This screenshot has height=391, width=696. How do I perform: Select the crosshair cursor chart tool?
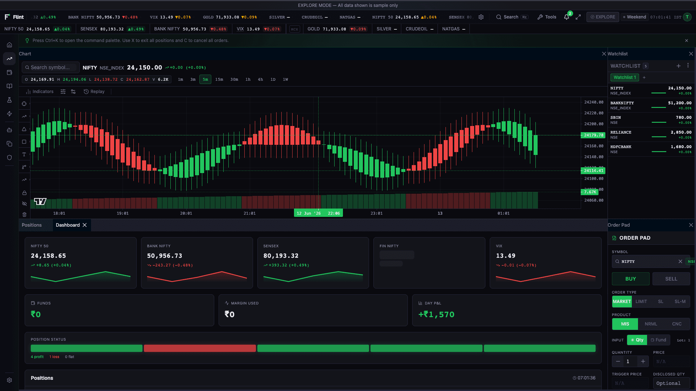click(x=24, y=104)
